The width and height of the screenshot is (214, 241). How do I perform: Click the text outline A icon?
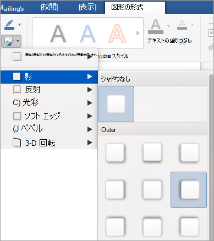click(182, 25)
